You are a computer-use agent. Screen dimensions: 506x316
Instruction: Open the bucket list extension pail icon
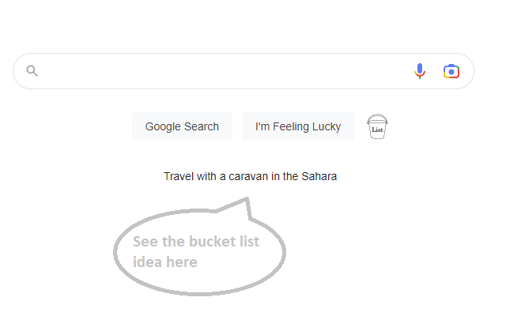click(x=377, y=127)
